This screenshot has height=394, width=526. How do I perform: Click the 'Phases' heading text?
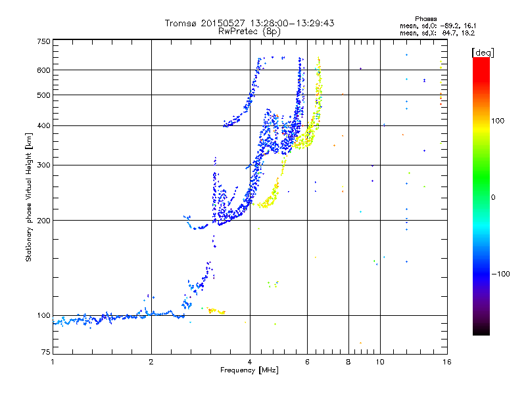click(425, 19)
